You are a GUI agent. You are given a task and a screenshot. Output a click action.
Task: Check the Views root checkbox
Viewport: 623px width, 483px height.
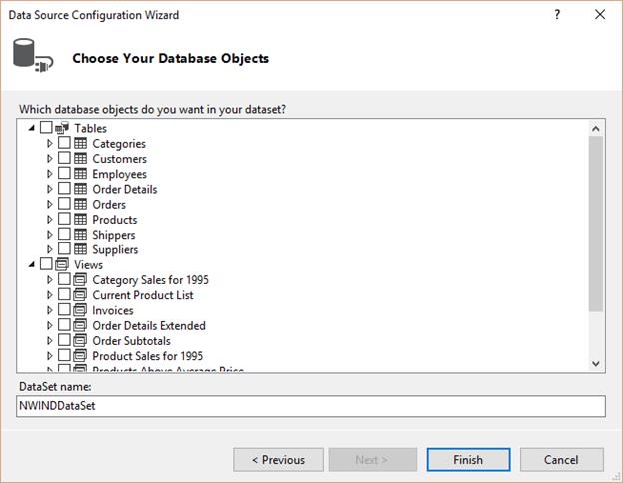pos(46,264)
